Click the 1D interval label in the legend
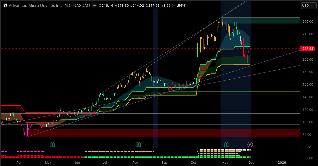 coord(68,5)
